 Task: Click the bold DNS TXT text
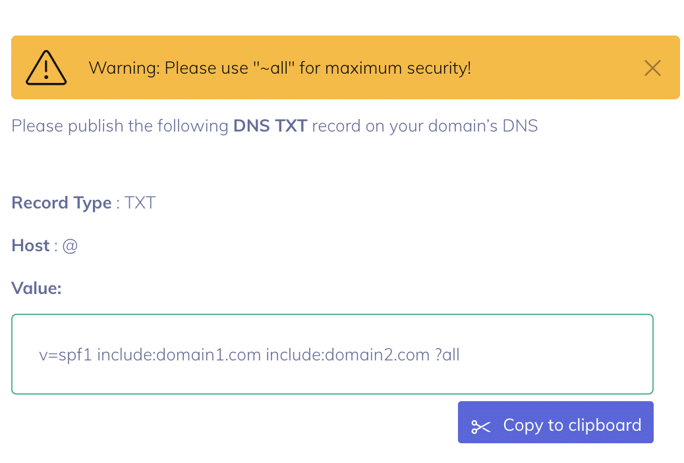pos(270,126)
